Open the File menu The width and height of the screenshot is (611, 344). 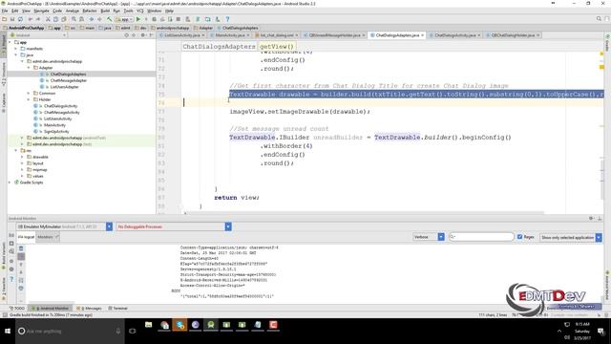coord(5,11)
